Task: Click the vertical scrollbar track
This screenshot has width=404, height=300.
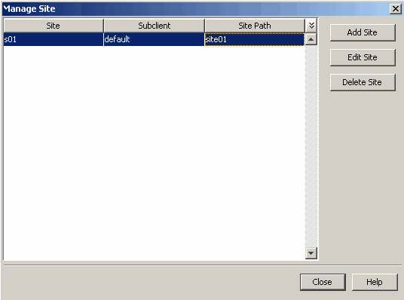Action: [x=311, y=146]
